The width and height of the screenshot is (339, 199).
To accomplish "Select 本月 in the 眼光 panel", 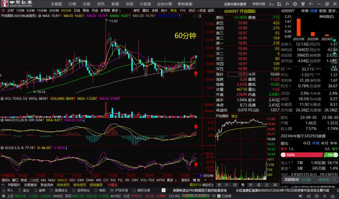I will point(325,143).
